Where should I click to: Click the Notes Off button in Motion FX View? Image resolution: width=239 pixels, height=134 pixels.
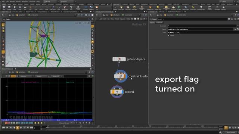coord(56,76)
